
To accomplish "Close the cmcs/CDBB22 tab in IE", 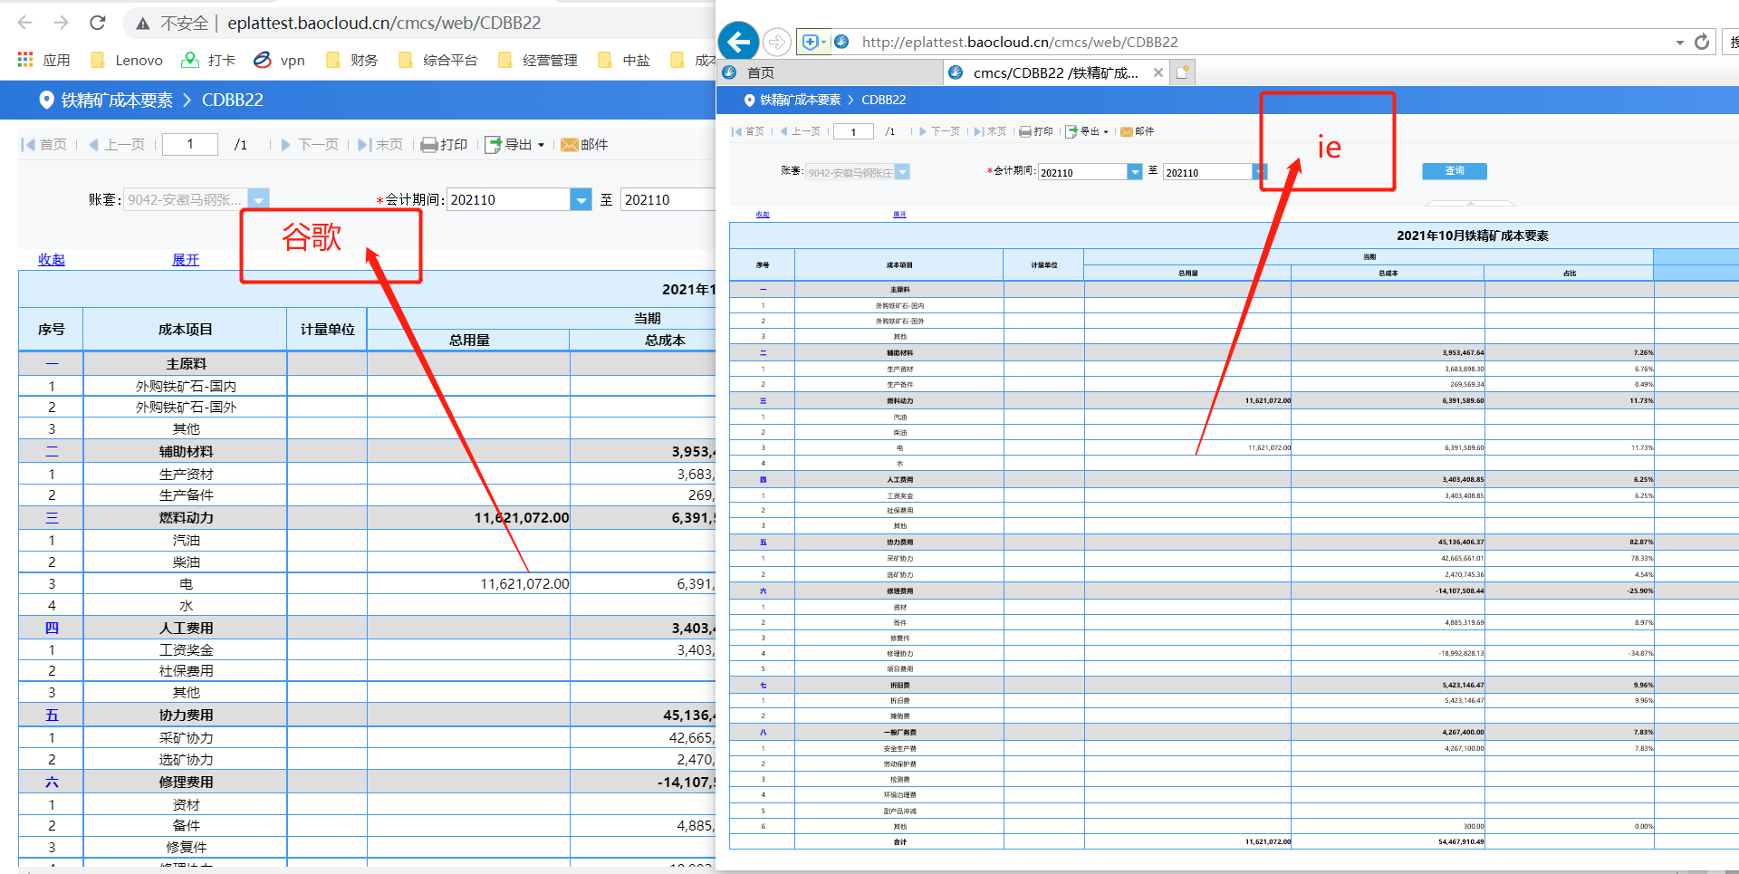I will (x=1158, y=72).
